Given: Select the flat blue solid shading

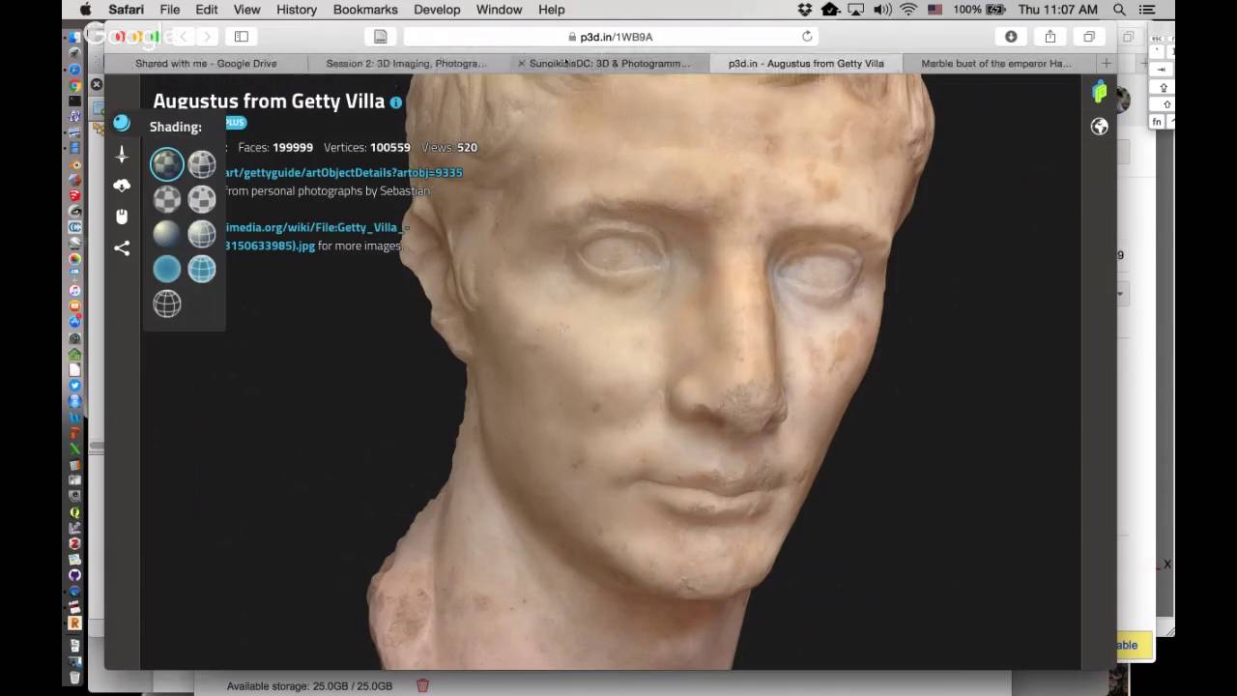Looking at the screenshot, I should coord(167,269).
